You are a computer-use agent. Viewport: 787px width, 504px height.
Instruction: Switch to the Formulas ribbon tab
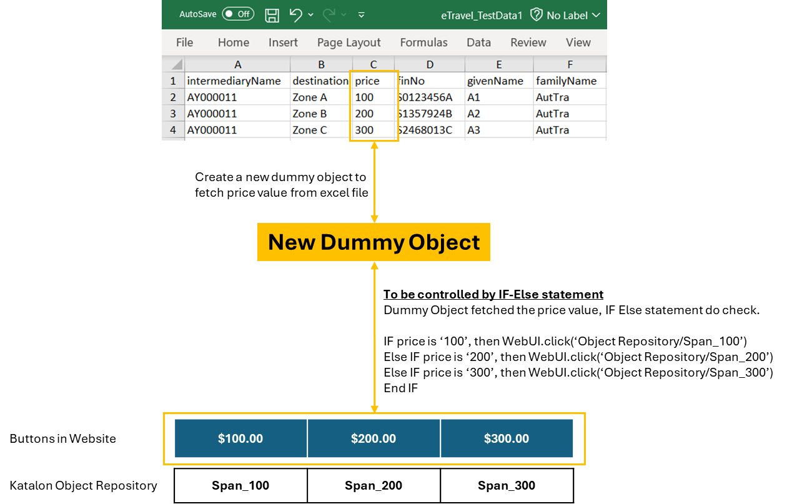[423, 42]
